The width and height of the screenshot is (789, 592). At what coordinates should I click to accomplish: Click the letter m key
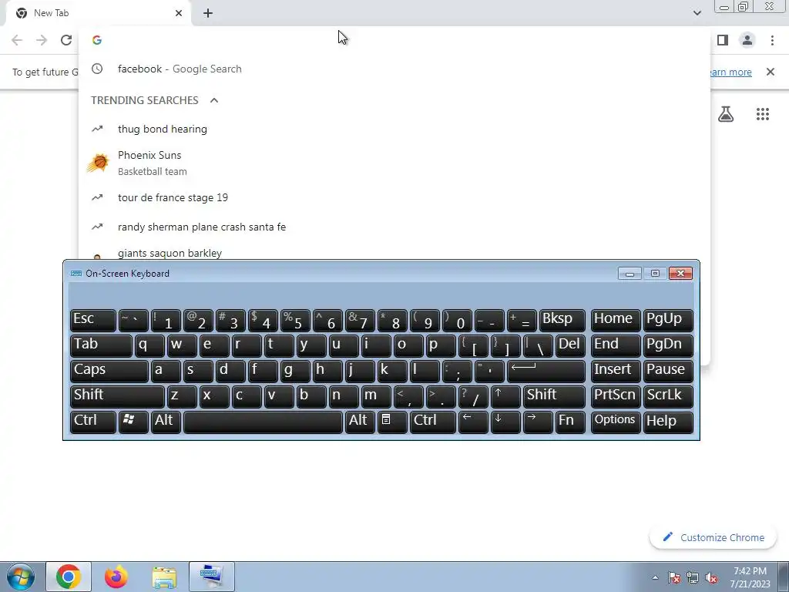(376, 396)
